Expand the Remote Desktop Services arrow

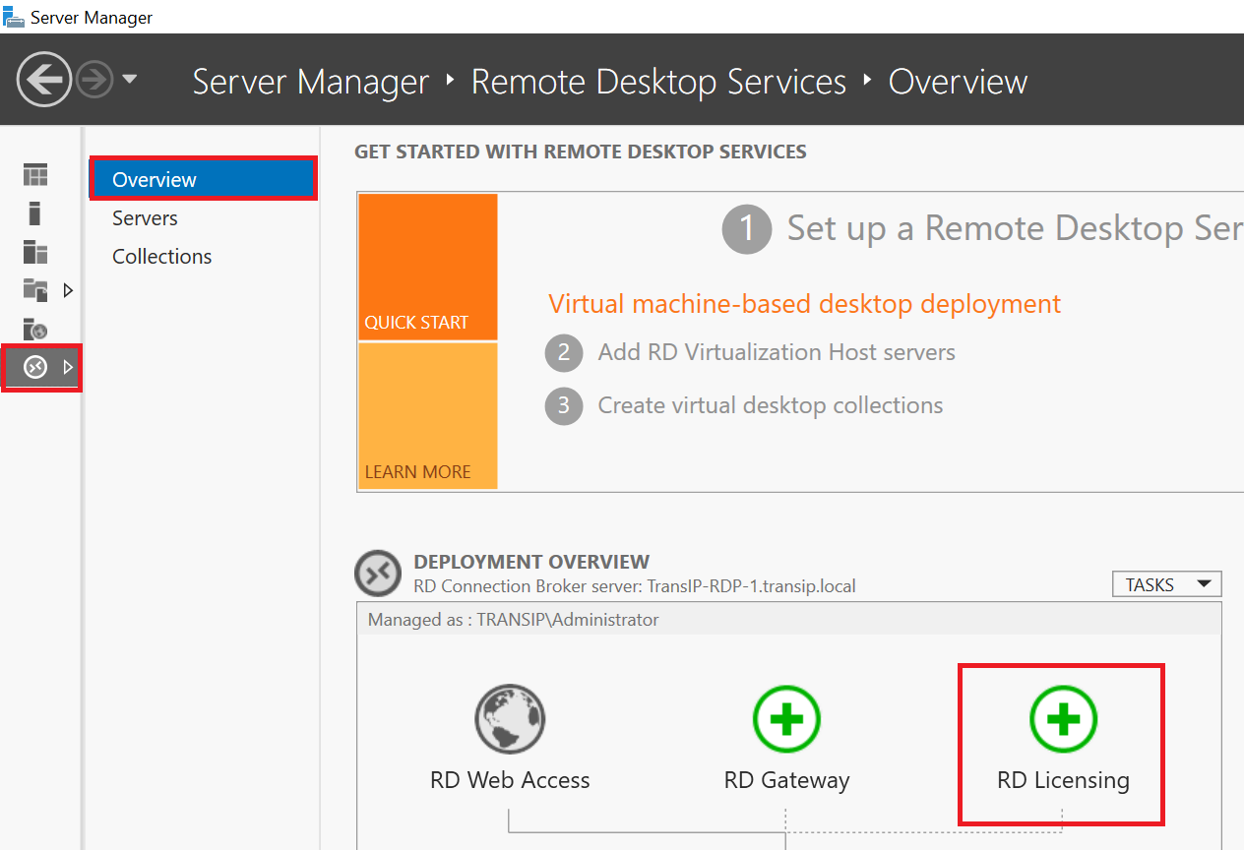(68, 368)
